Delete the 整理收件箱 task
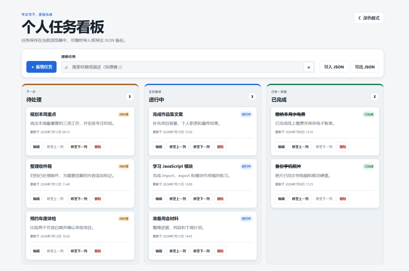Image resolution: width=409 pixels, height=271 pixels. pyautogui.click(x=98, y=199)
